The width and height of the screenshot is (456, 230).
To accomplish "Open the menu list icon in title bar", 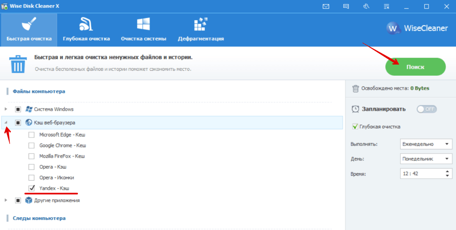I will click(x=386, y=6).
